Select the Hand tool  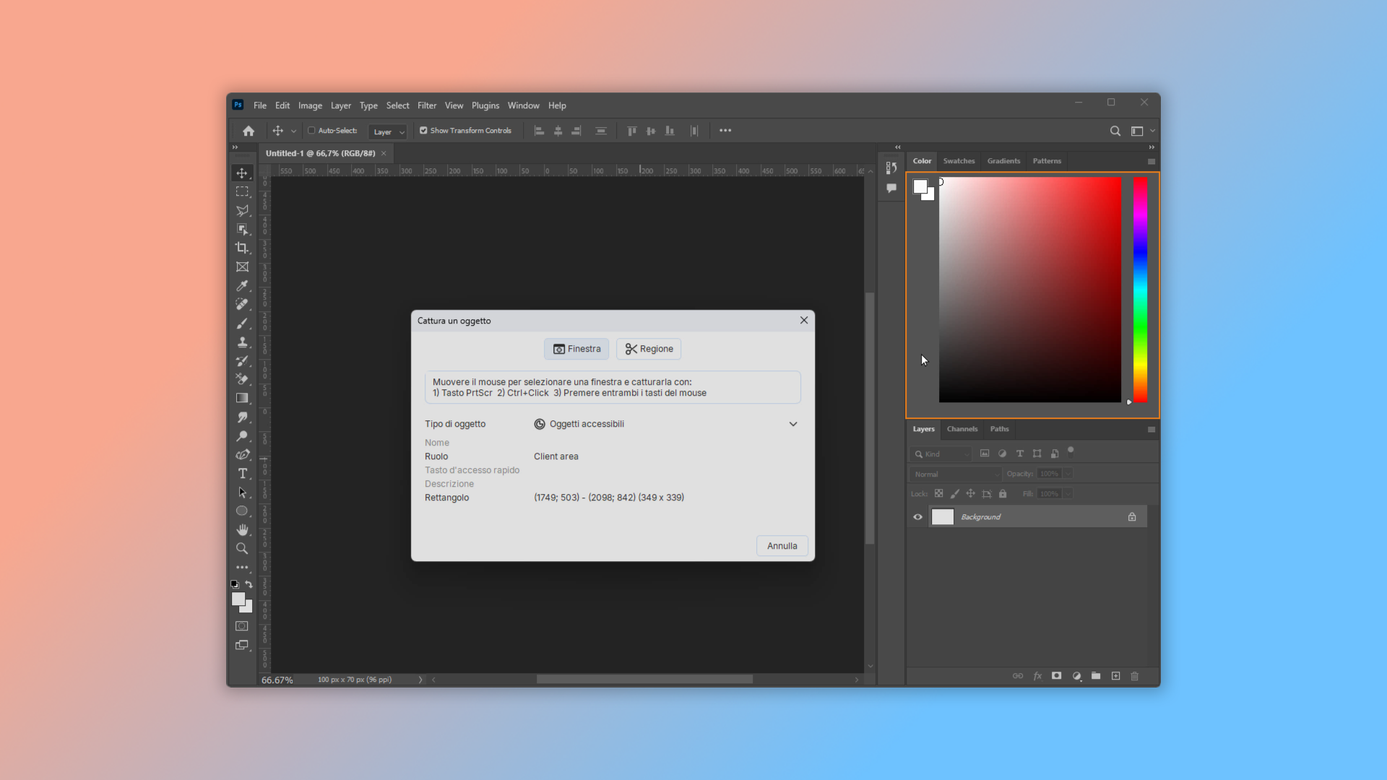pyautogui.click(x=242, y=530)
